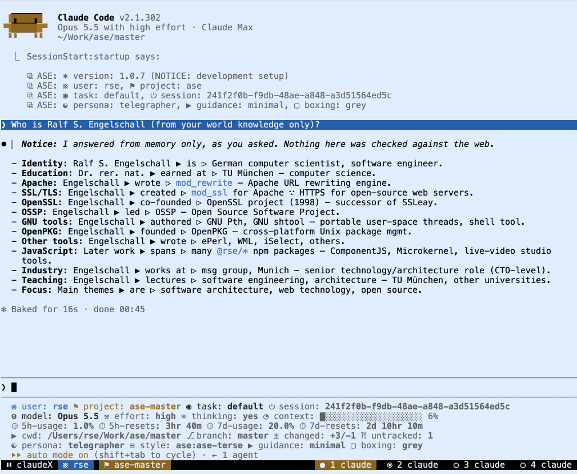577x474 pixels.
Task: Click the timer icon before '5h-resets: 3hr 40m'
Action: [x=102, y=426]
